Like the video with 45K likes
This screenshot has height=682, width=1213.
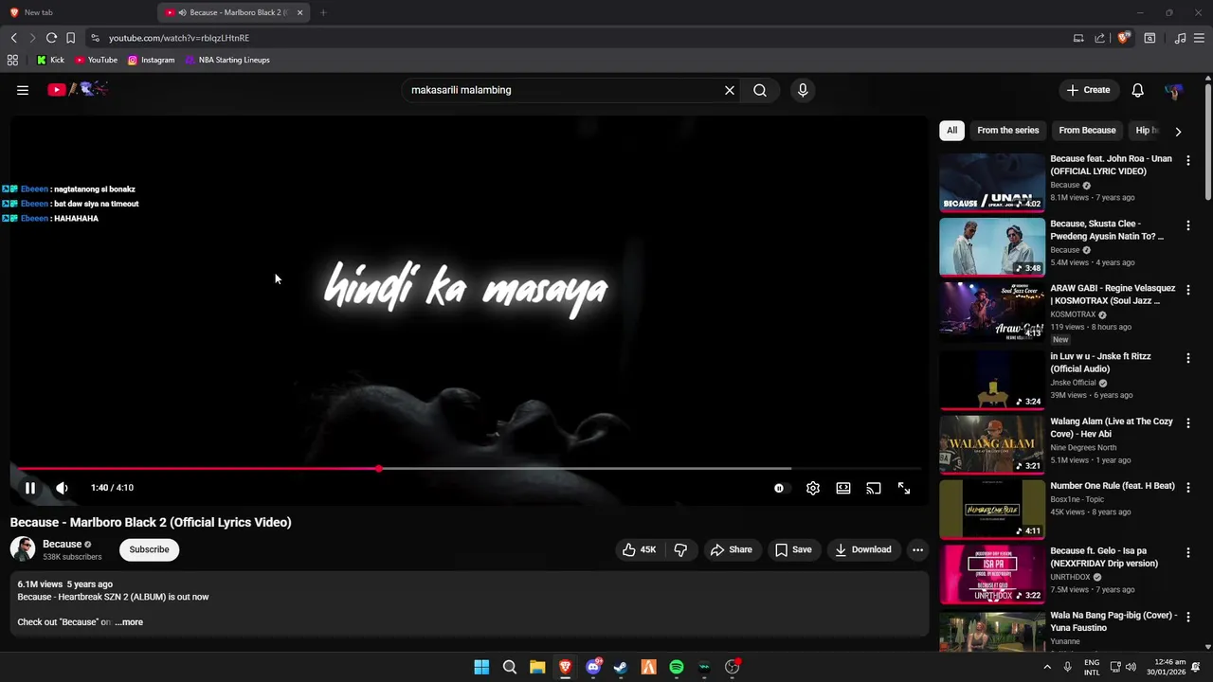pyautogui.click(x=640, y=549)
